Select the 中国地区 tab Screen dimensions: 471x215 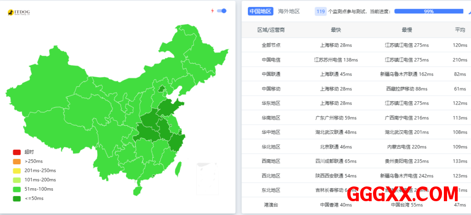(x=261, y=11)
